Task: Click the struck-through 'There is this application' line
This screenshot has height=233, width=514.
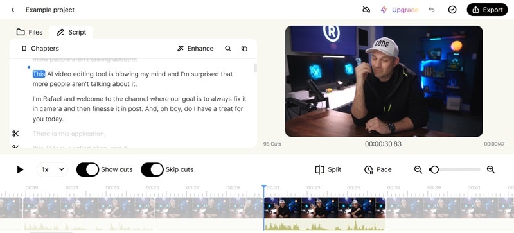Action: (x=69, y=134)
